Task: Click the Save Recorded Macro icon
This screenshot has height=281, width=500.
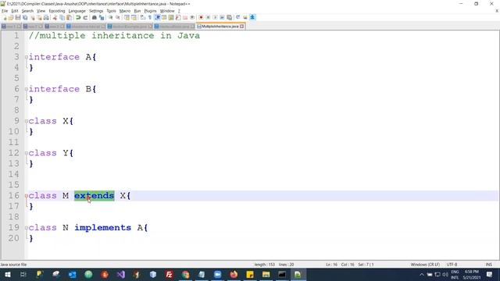Action: (x=229, y=17)
